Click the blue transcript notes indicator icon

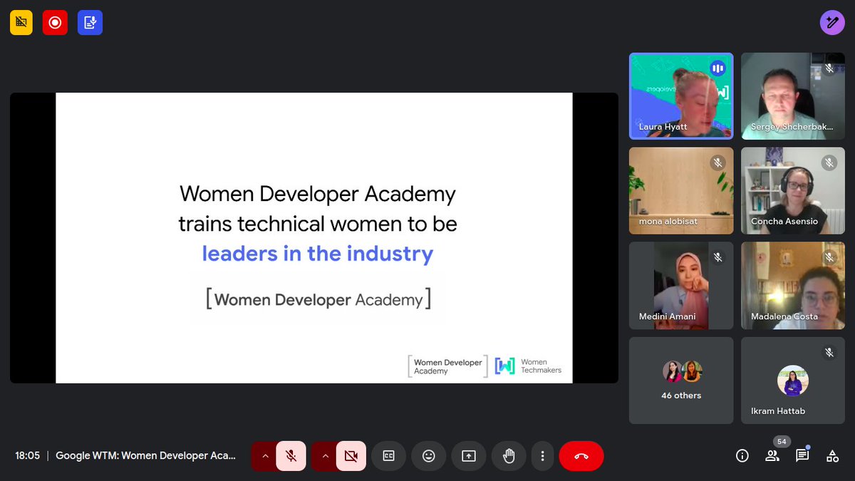[90, 23]
